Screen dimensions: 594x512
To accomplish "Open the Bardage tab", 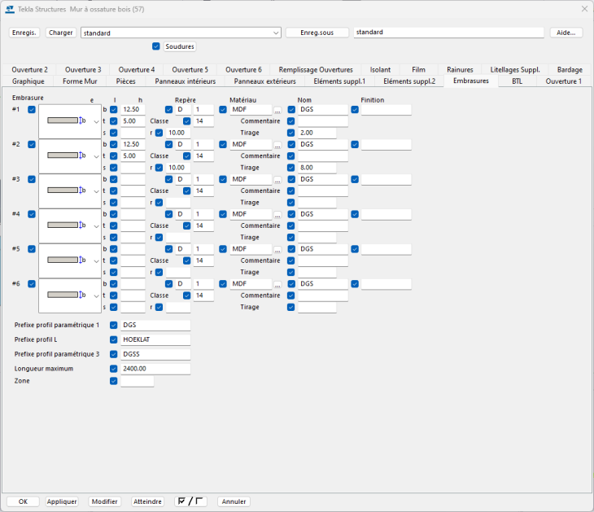I will pos(570,70).
